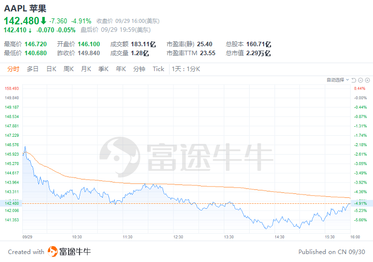The width and height of the screenshot is (373, 262).
Task: Click the highlighted 142.480 price axis label
Action: [11, 203]
